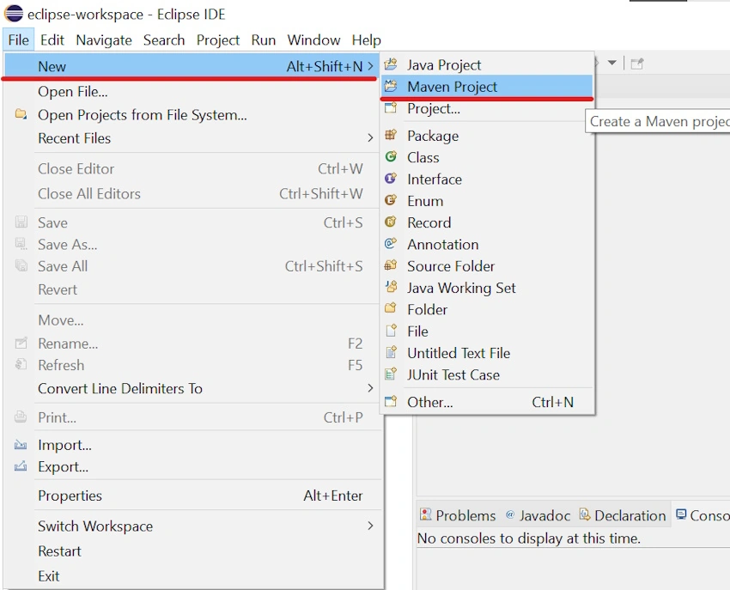Switch to the Javadoc tab
The width and height of the screenshot is (730, 590).
click(538, 515)
